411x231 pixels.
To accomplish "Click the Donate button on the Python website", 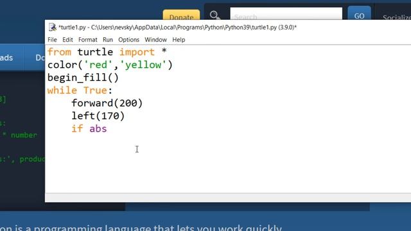I will [181, 15].
